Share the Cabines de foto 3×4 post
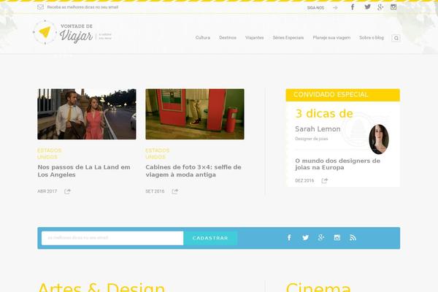Image resolution: width=438 pixels, height=292 pixels. coord(175,191)
